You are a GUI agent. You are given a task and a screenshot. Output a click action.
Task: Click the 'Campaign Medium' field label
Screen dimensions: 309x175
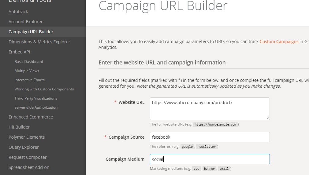click(125, 159)
